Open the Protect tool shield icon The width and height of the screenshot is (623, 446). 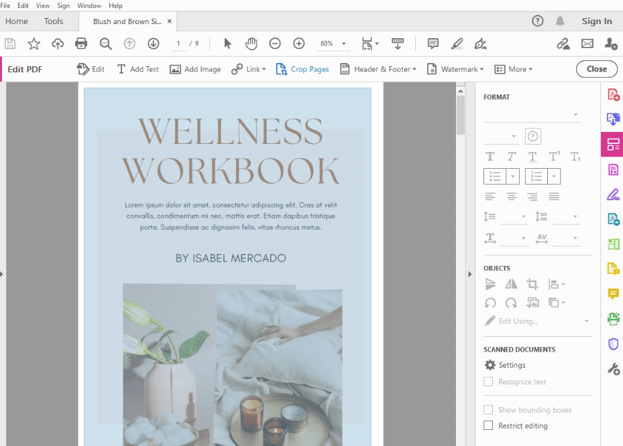tap(612, 344)
